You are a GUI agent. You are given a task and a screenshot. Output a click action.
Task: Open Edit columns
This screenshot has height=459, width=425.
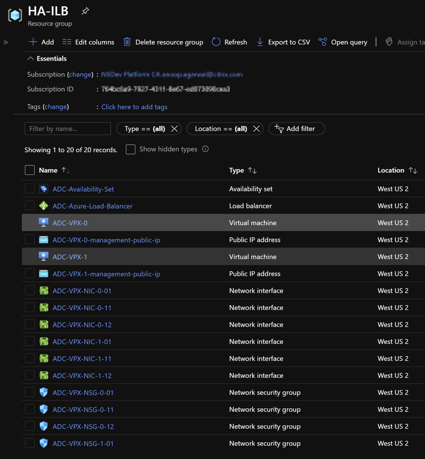coord(88,42)
